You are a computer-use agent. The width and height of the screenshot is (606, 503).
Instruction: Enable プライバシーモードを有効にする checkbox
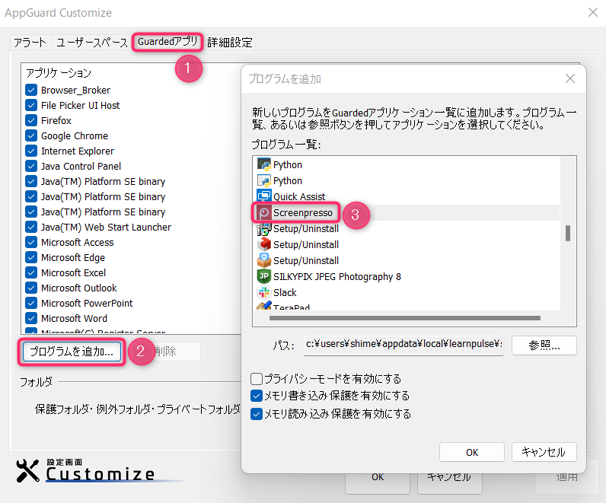tap(257, 379)
